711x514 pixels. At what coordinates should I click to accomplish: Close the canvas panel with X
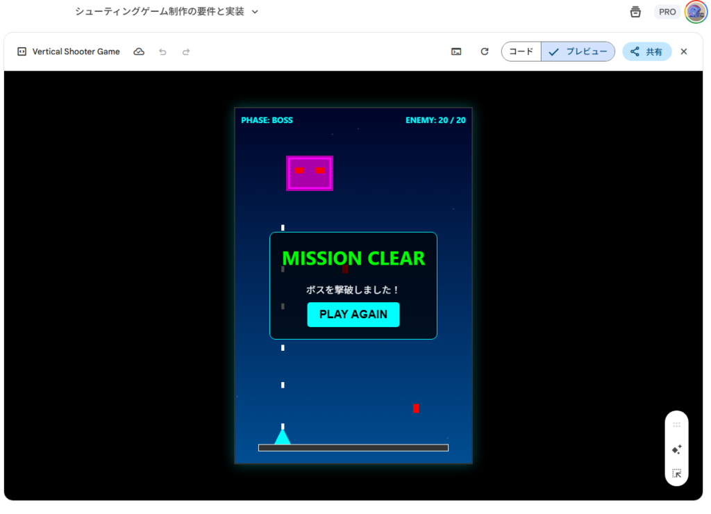(x=684, y=51)
